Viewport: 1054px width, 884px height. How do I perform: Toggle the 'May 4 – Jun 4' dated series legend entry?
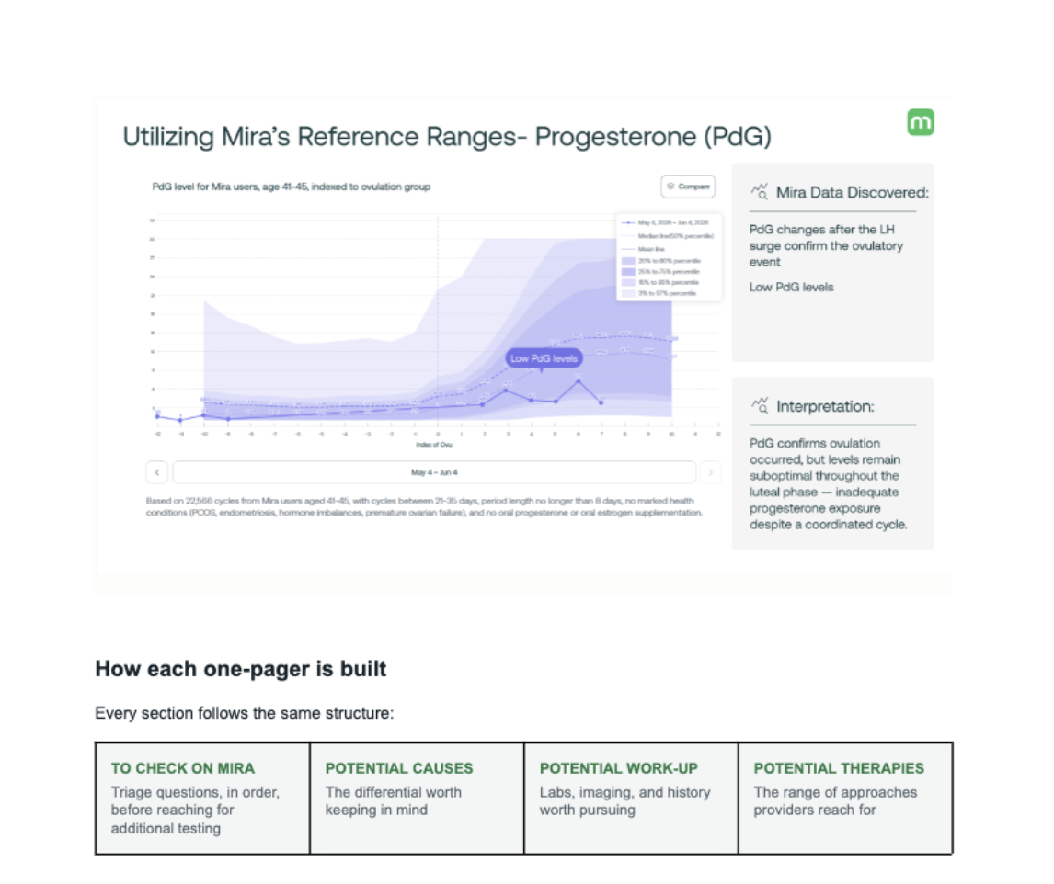(x=665, y=222)
